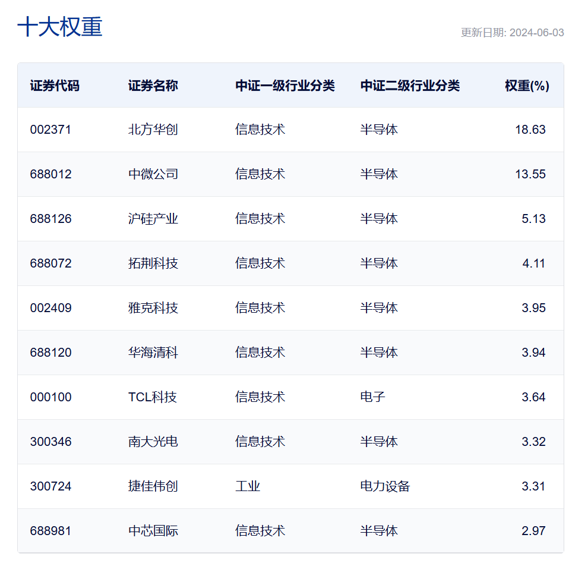Select stock code 300724

click(x=50, y=486)
